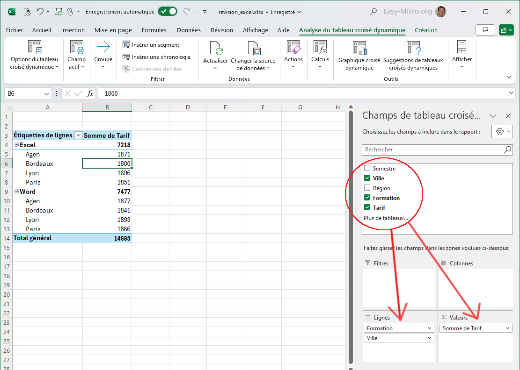Switch to the Données tab
The height and width of the screenshot is (370, 520).
tap(189, 30)
